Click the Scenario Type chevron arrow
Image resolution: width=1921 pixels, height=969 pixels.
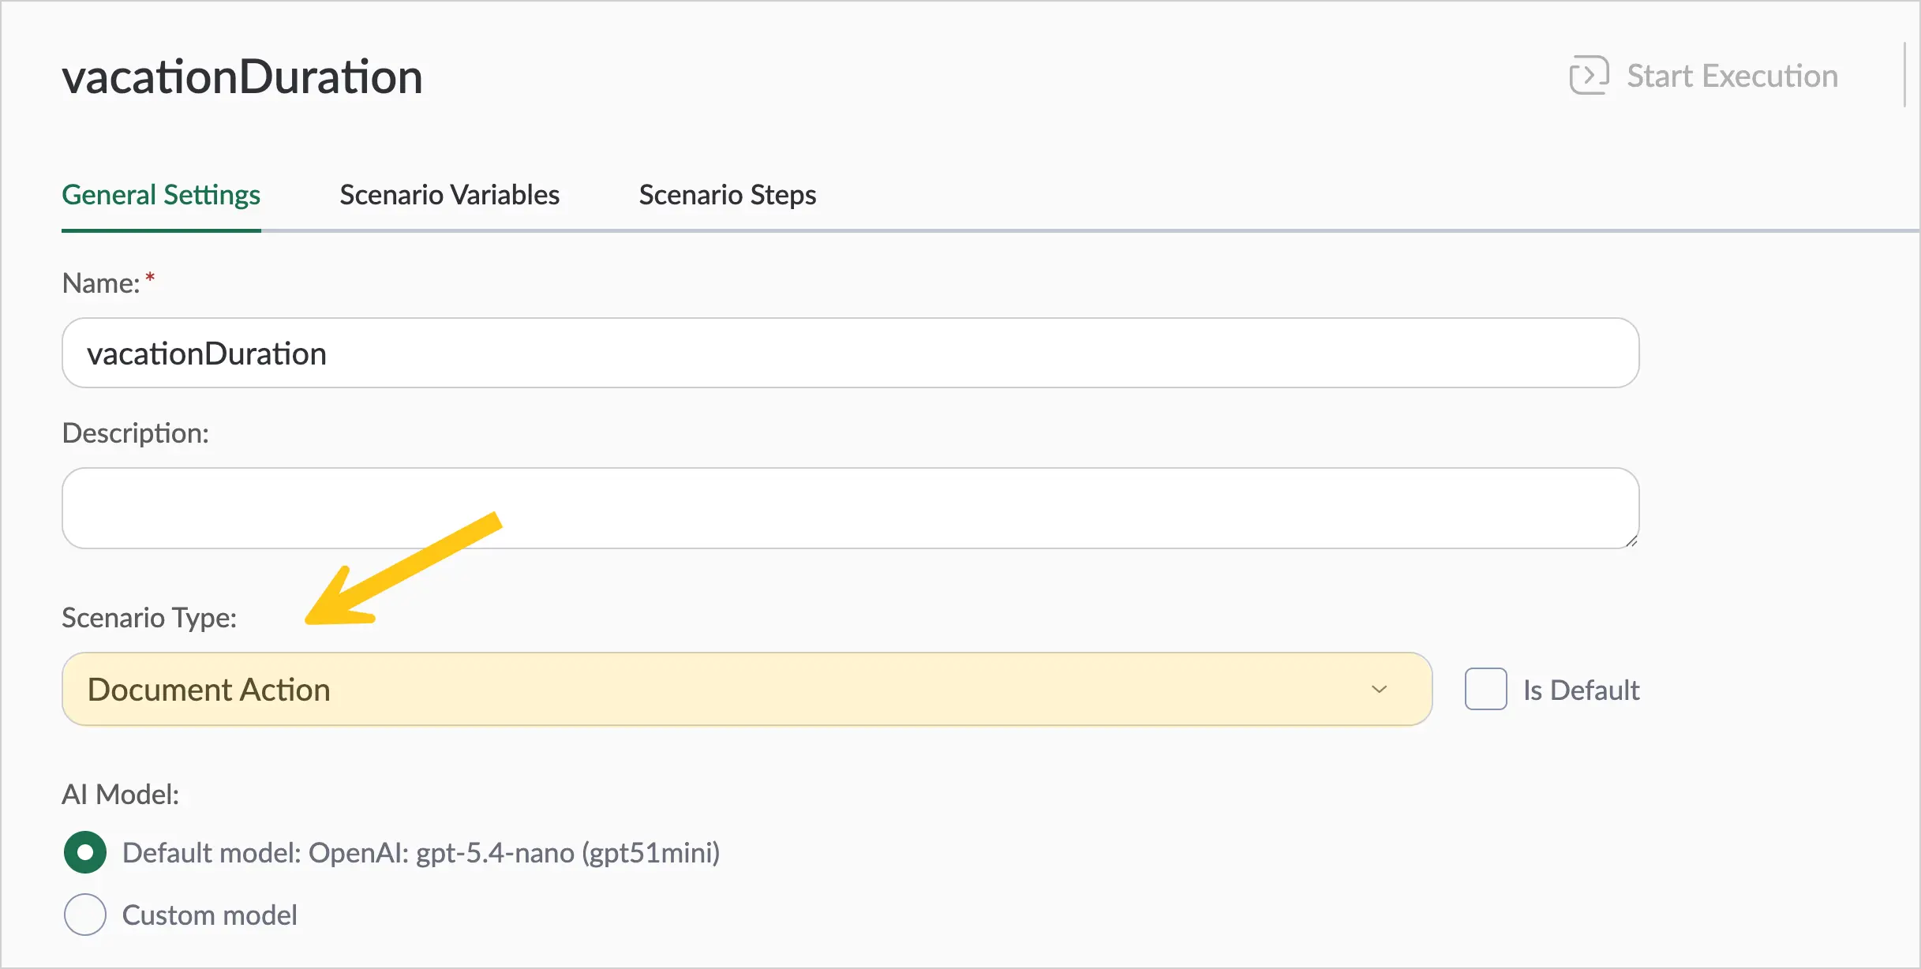coord(1379,689)
